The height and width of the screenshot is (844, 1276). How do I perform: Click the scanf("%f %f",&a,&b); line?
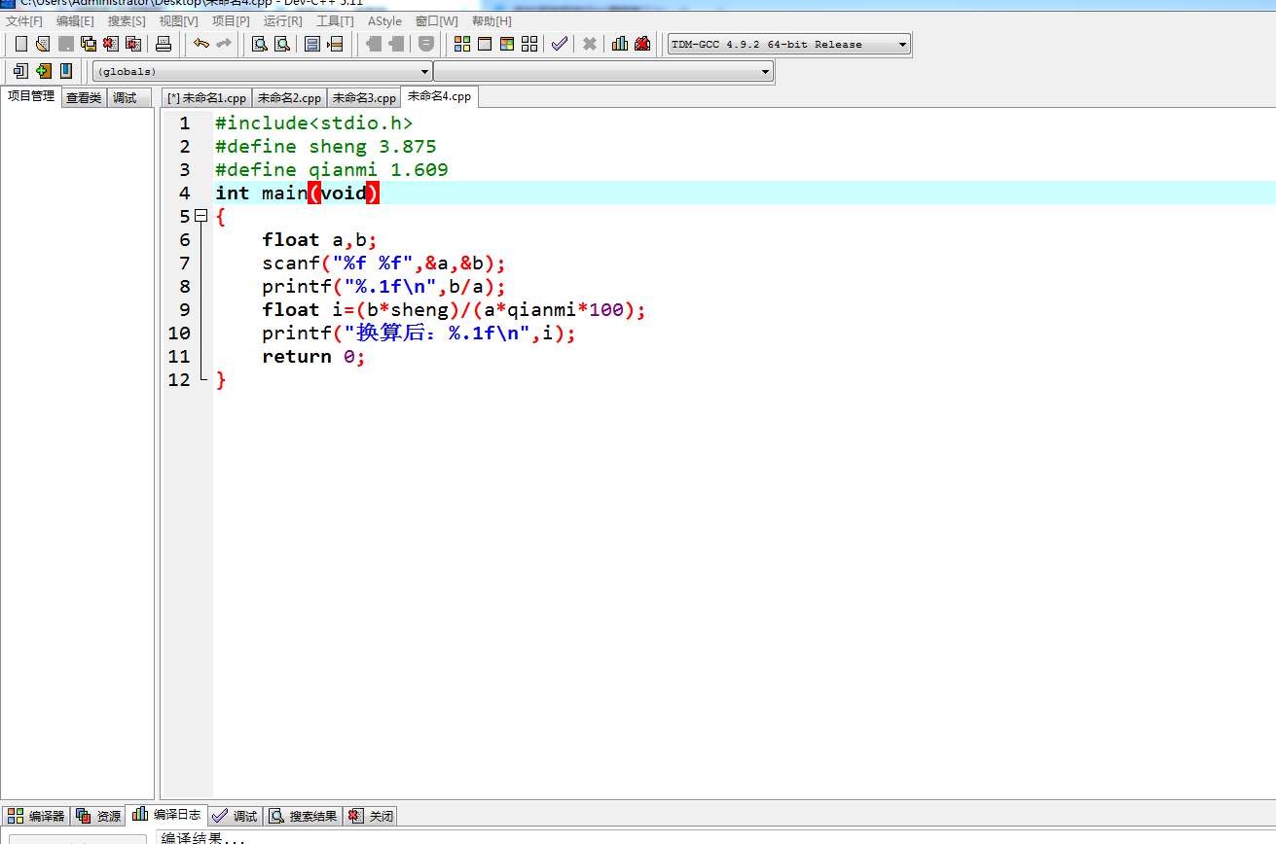pyautogui.click(x=384, y=263)
